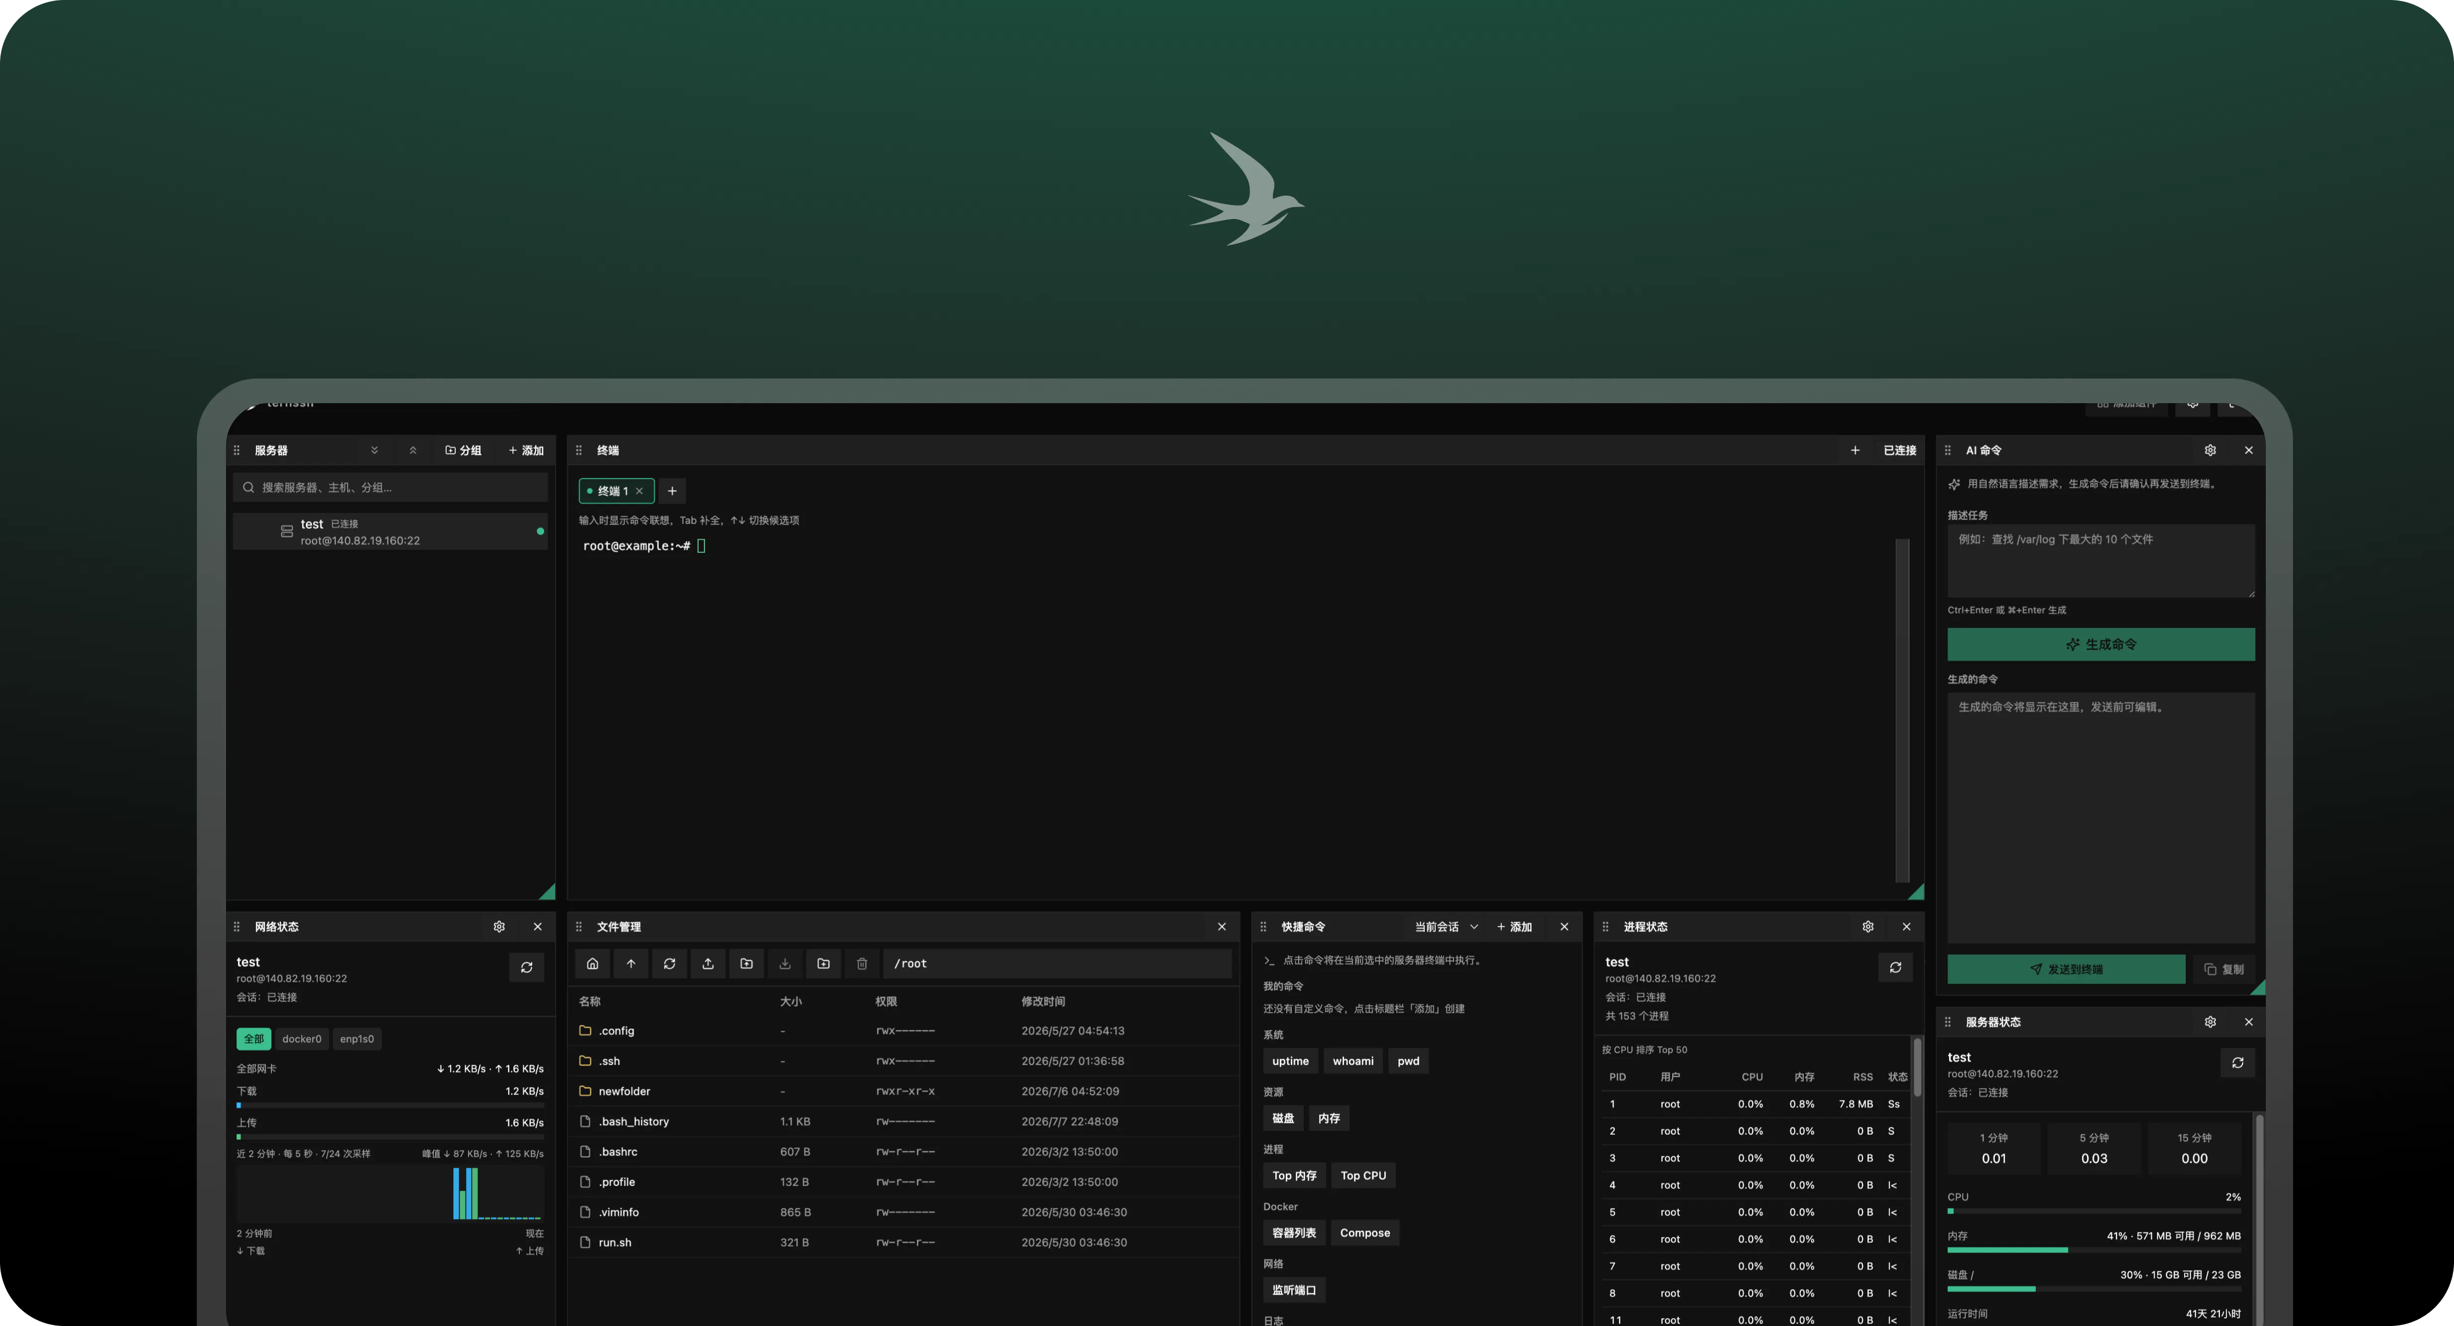Open settings gear of AI 命令 panel

click(x=2210, y=450)
